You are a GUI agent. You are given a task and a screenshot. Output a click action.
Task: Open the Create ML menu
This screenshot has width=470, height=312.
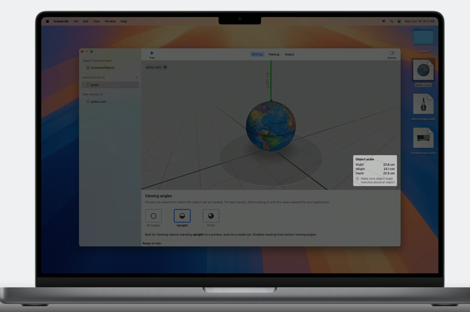(61, 21)
